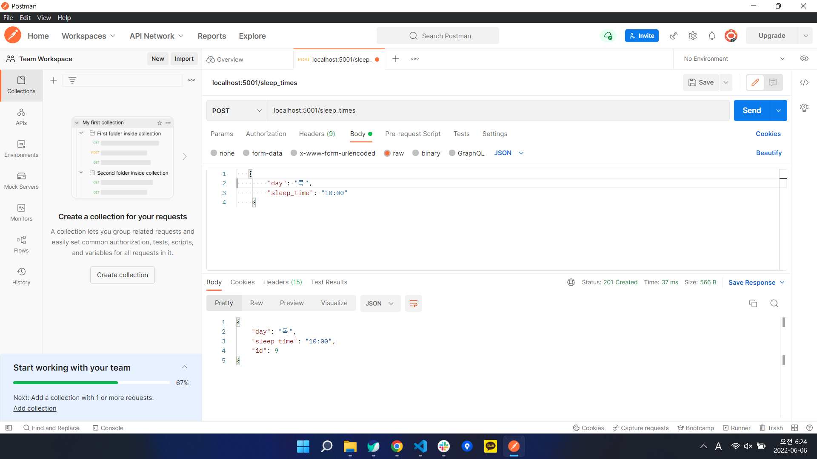Switch to the Params tab

222,134
